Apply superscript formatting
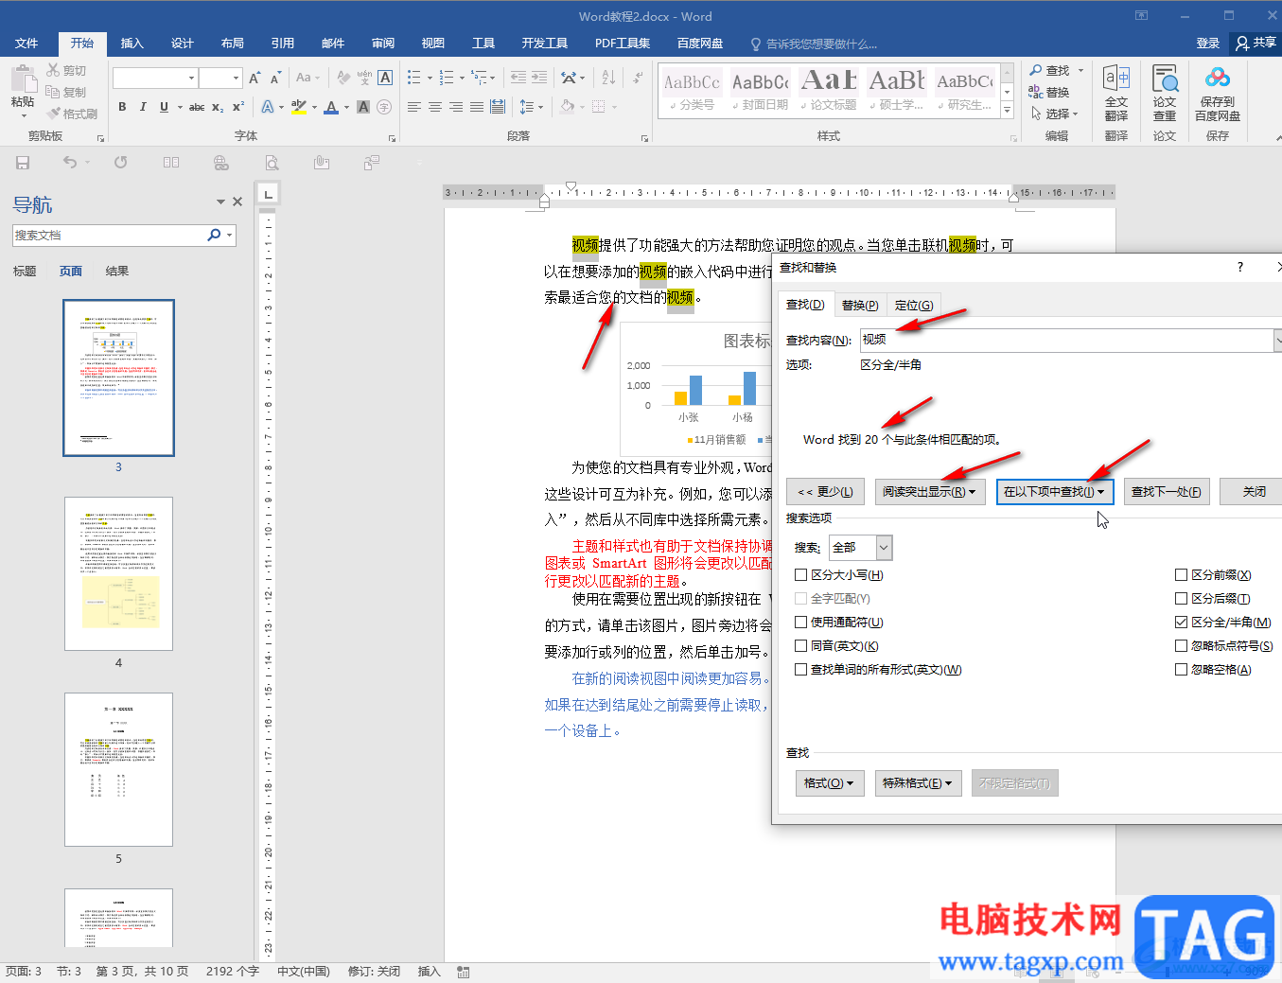The width and height of the screenshot is (1282, 983). click(238, 107)
